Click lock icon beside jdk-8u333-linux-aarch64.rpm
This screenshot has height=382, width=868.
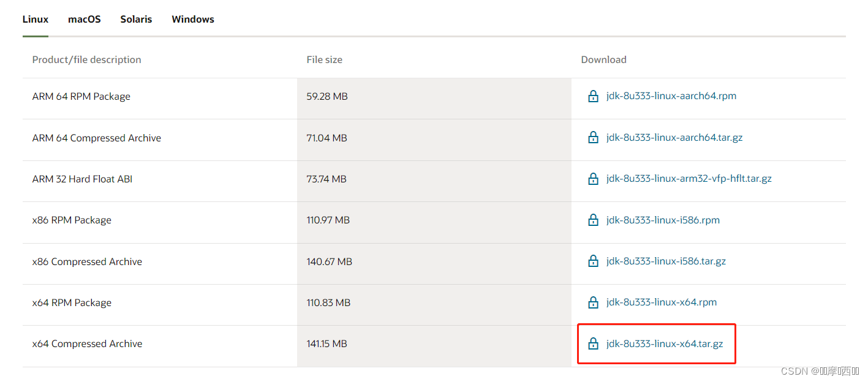[x=593, y=96]
